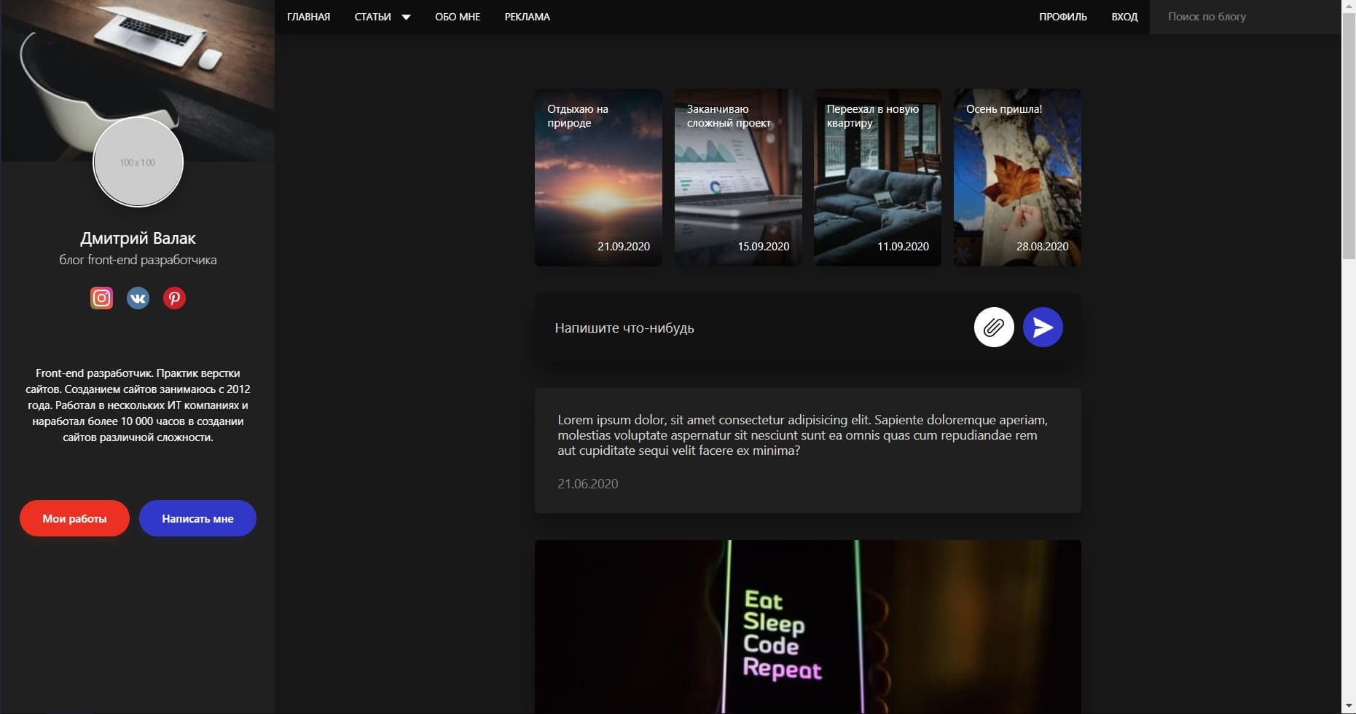Image resolution: width=1356 pixels, height=714 pixels.
Task: Open the Заканчиваю сложный проект story card
Action: point(738,178)
